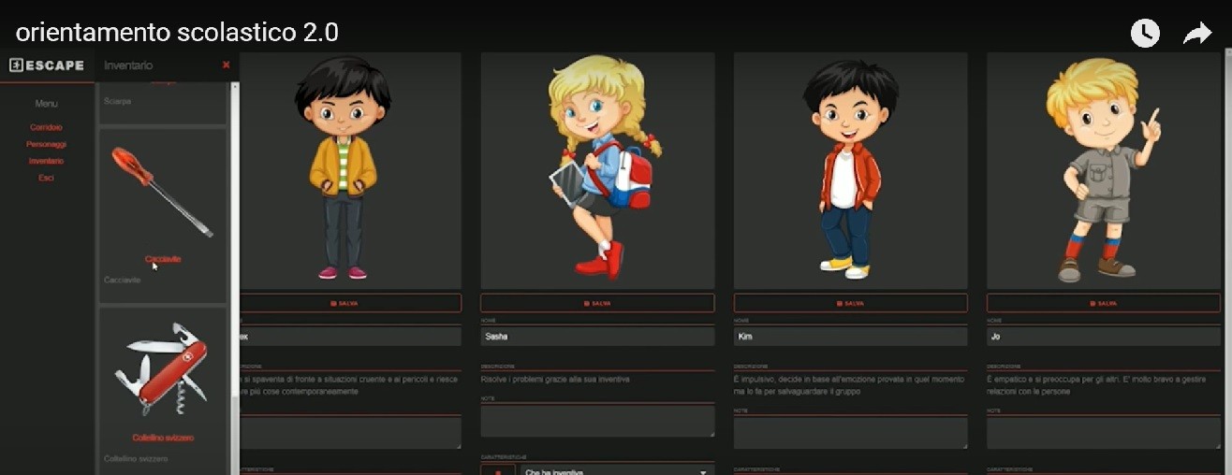Click the Share arrow icon
The width and height of the screenshot is (1232, 475).
pos(1196,35)
